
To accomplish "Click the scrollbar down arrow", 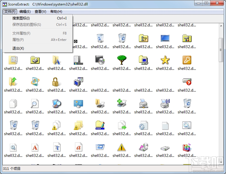I will (221, 162).
